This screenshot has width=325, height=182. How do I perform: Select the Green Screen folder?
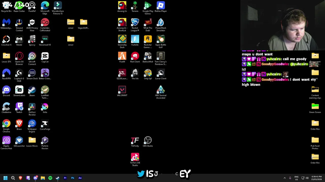tap(315, 108)
